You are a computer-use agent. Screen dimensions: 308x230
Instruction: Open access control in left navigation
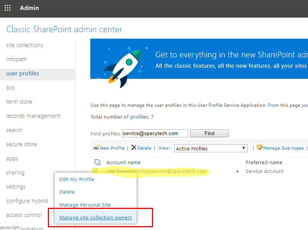(x=24, y=215)
